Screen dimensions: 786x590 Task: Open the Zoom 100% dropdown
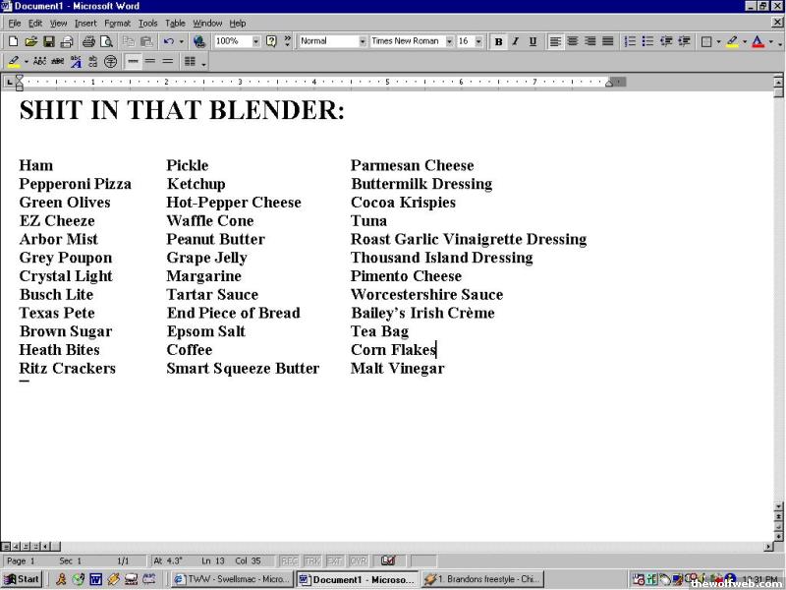pyautogui.click(x=256, y=41)
